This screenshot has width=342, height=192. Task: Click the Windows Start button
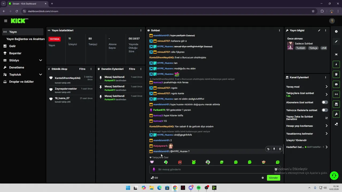128,188
